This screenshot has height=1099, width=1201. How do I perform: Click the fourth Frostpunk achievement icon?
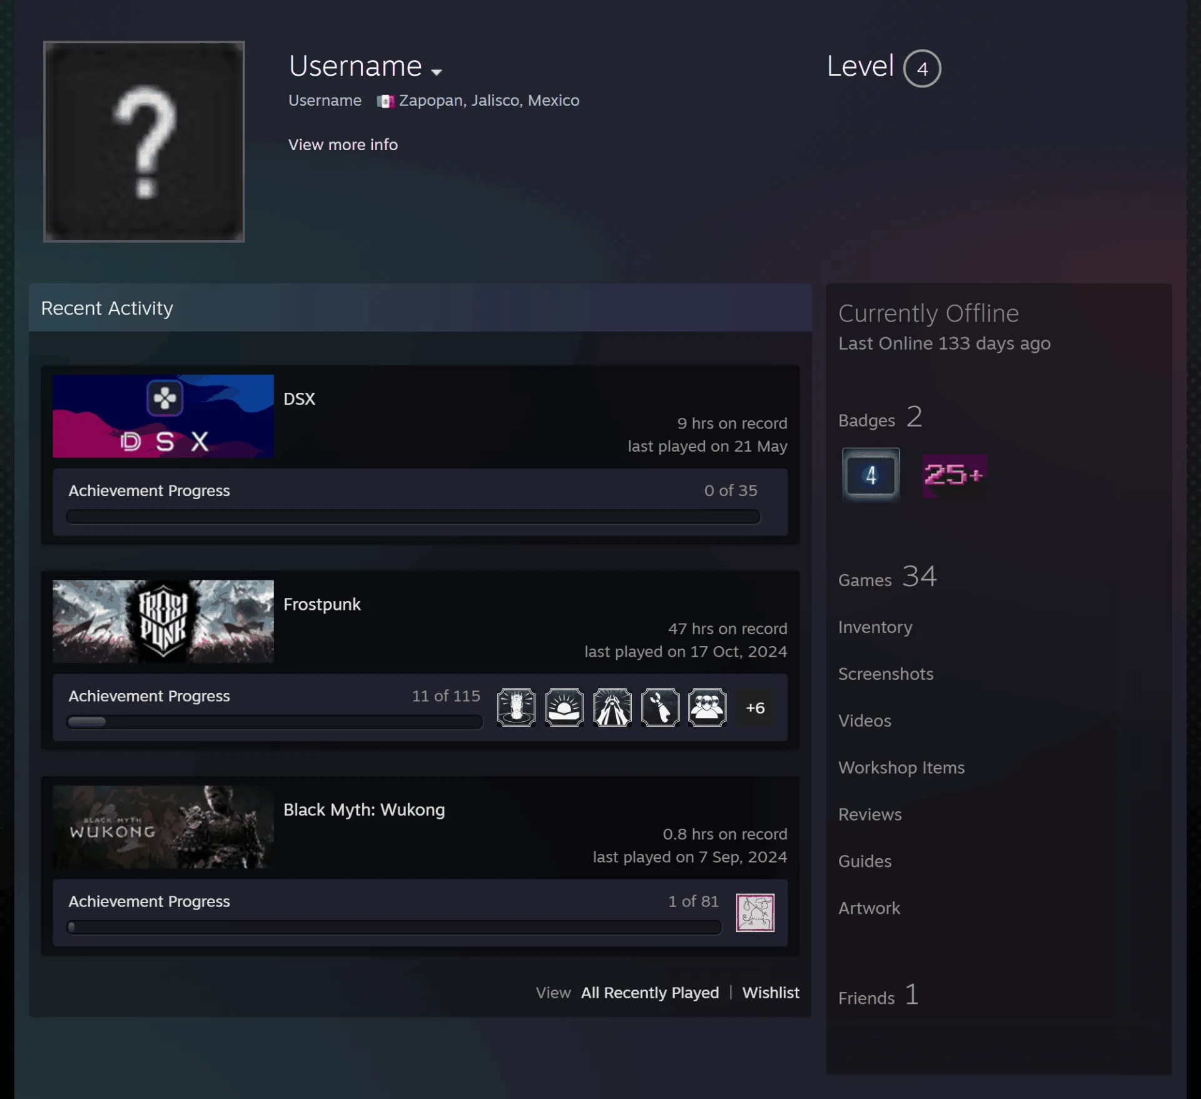[x=660, y=707]
